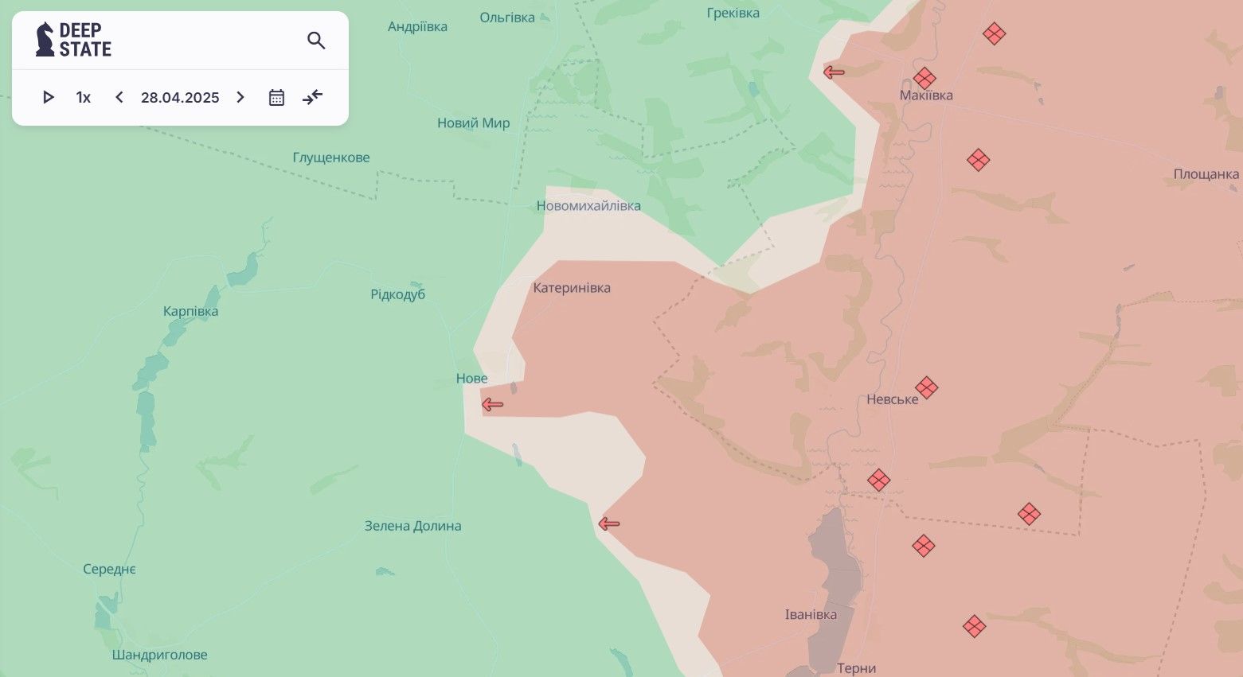Advance to the next date
Image resolution: width=1243 pixels, height=677 pixels.
pyautogui.click(x=240, y=97)
